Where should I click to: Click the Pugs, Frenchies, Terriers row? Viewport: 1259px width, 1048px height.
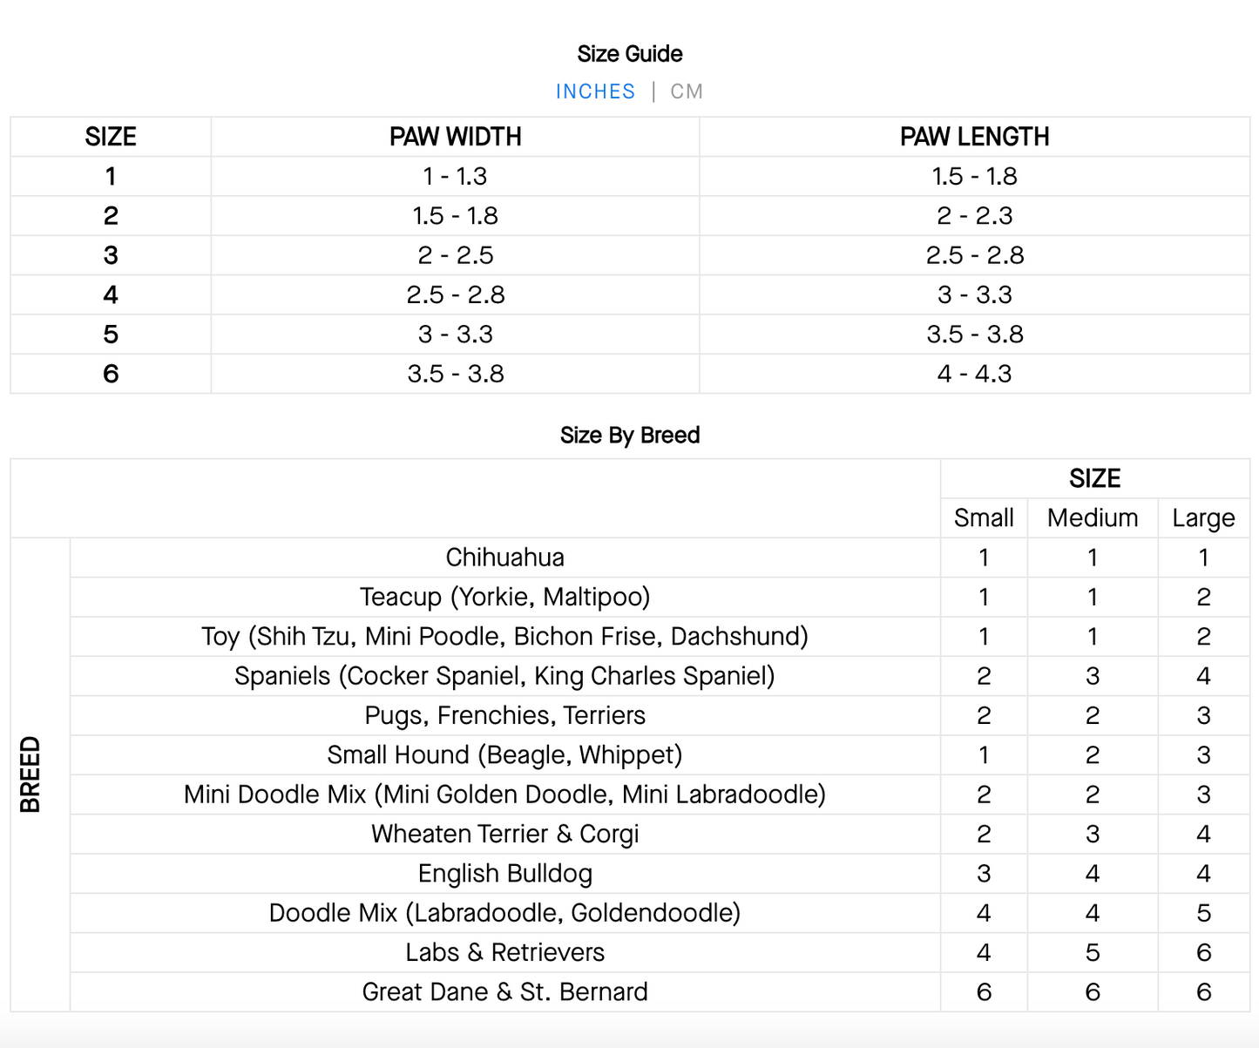504,715
